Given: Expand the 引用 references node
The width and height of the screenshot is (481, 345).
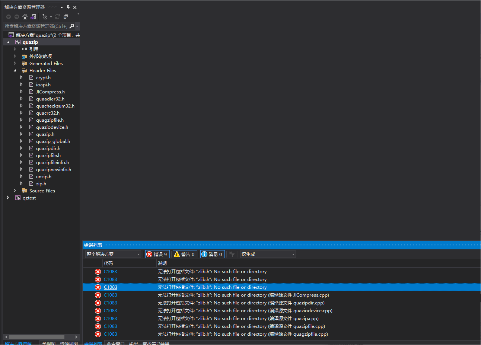Looking at the screenshot, I should [x=15, y=49].
